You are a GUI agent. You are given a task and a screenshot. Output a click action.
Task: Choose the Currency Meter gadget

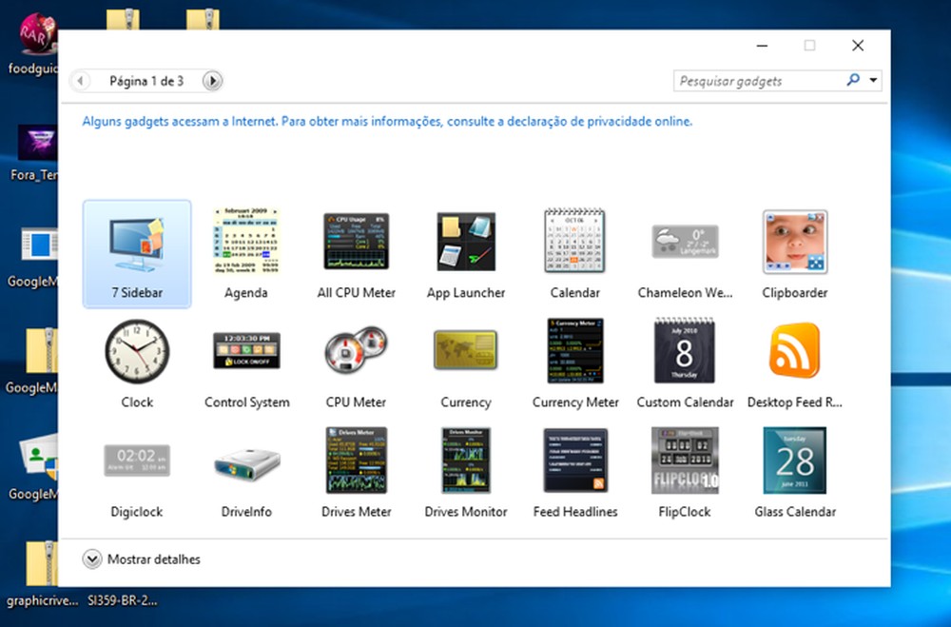[574, 352]
